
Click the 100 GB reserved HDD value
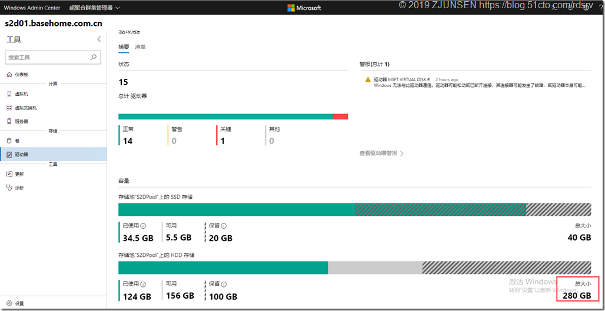(x=223, y=297)
